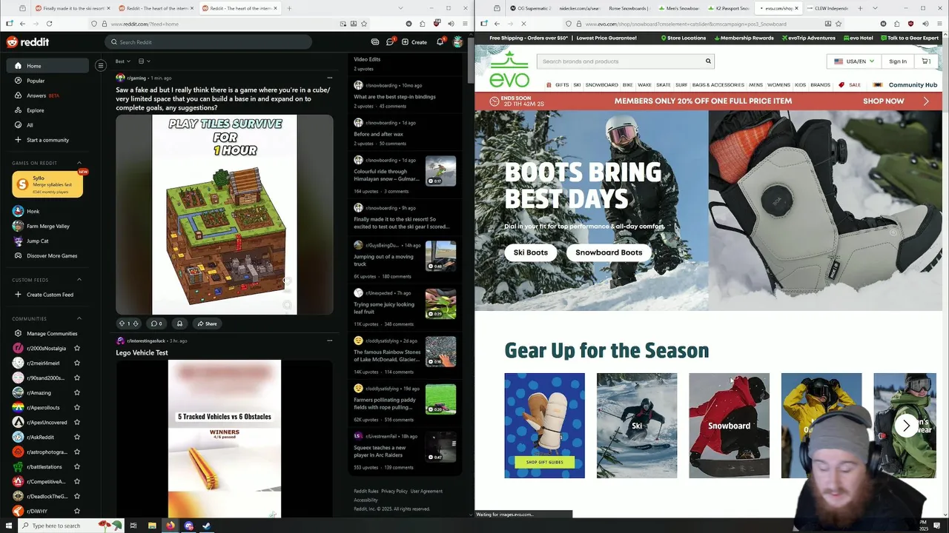Share the r/gaming post
Screen dimensions: 949x533
207,324
